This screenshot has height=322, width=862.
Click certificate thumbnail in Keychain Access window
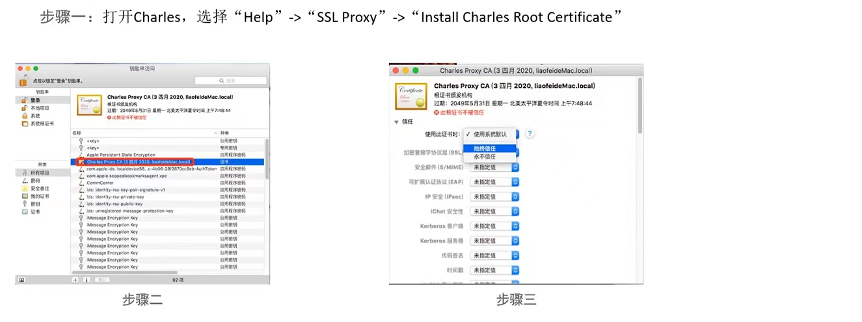click(90, 107)
